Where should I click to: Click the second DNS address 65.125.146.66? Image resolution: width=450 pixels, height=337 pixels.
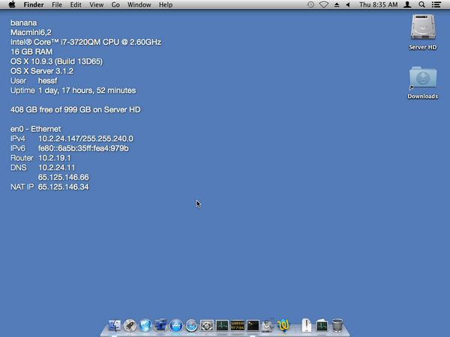[64, 177]
